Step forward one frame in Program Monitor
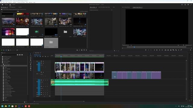Image resolution: width=193 pixels, height=108 pixels. [160, 50]
